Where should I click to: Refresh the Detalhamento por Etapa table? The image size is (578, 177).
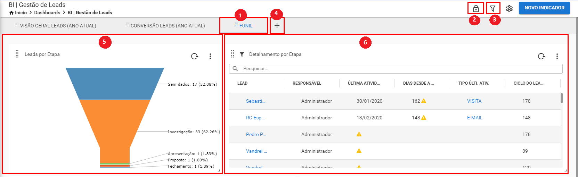[541, 56]
